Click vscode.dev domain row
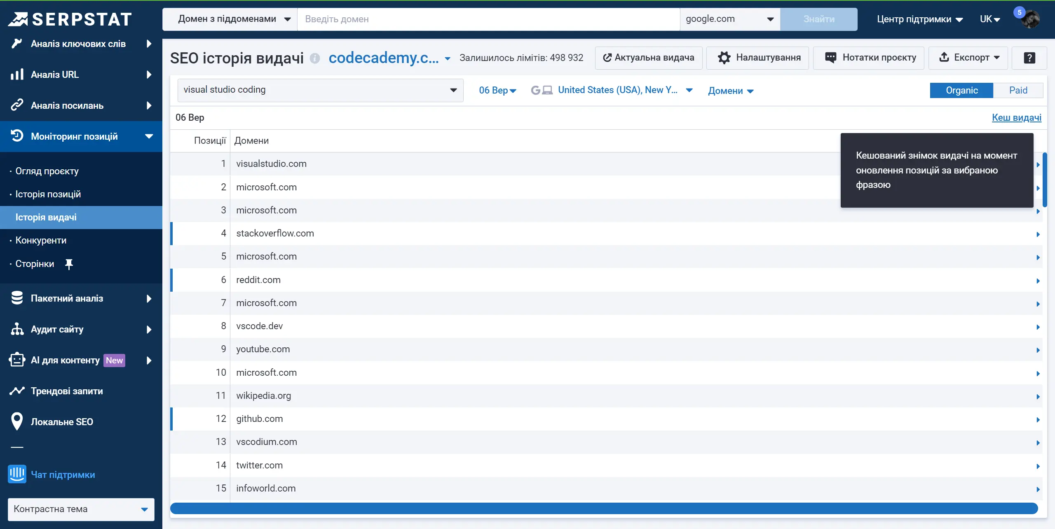 (606, 326)
